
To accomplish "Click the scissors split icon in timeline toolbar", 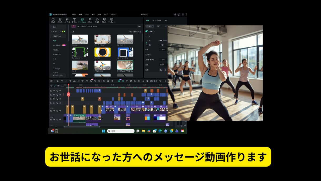I will coord(74,81).
